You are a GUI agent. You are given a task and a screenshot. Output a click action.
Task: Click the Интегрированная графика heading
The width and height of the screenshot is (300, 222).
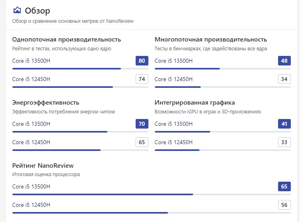pos(195,103)
